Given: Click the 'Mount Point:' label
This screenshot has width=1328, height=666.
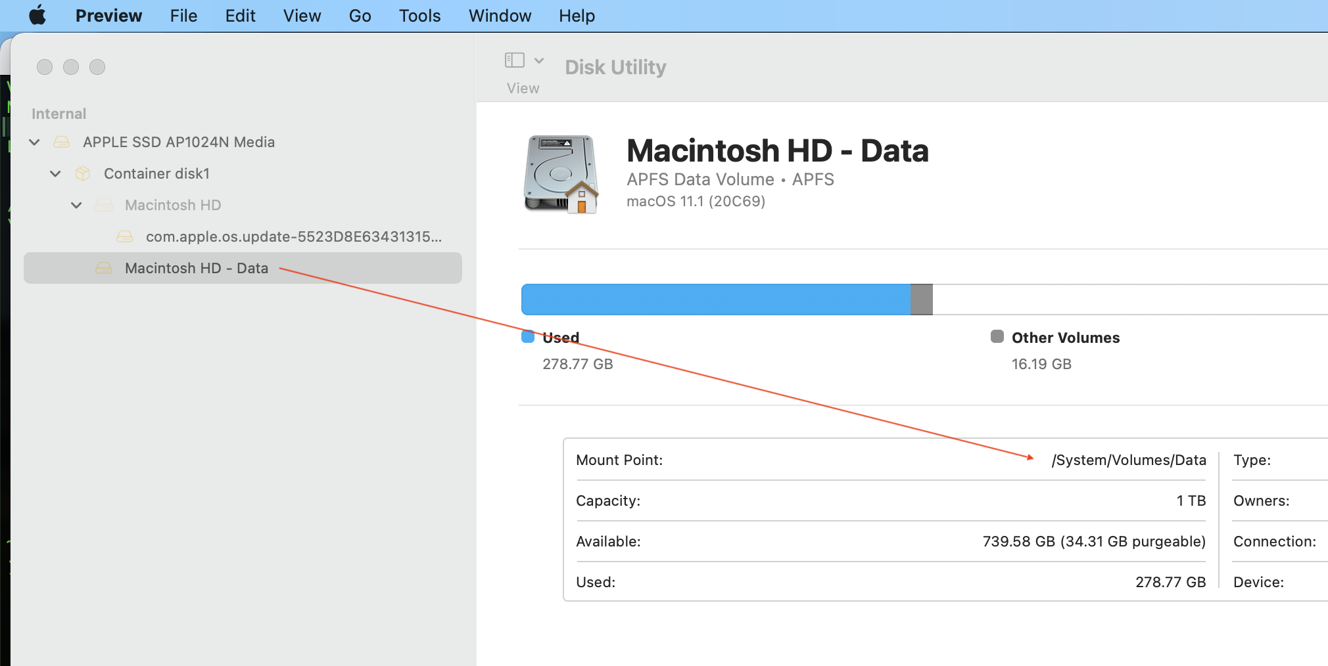Looking at the screenshot, I should (x=619, y=460).
